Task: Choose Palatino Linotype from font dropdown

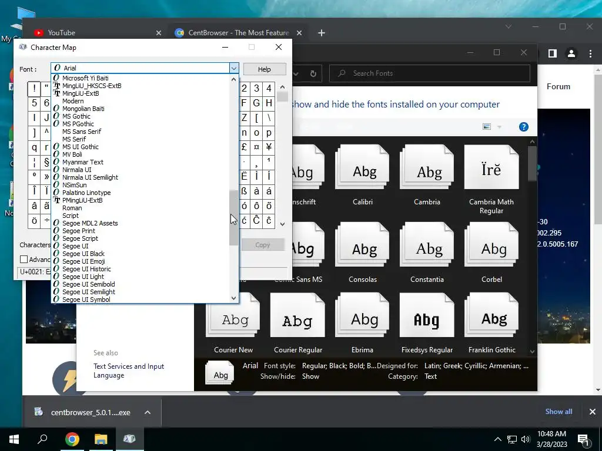Action: point(86,193)
